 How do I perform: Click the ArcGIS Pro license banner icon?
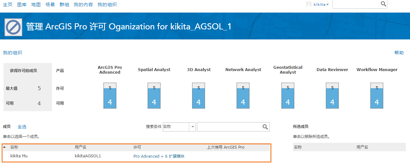click(14, 27)
